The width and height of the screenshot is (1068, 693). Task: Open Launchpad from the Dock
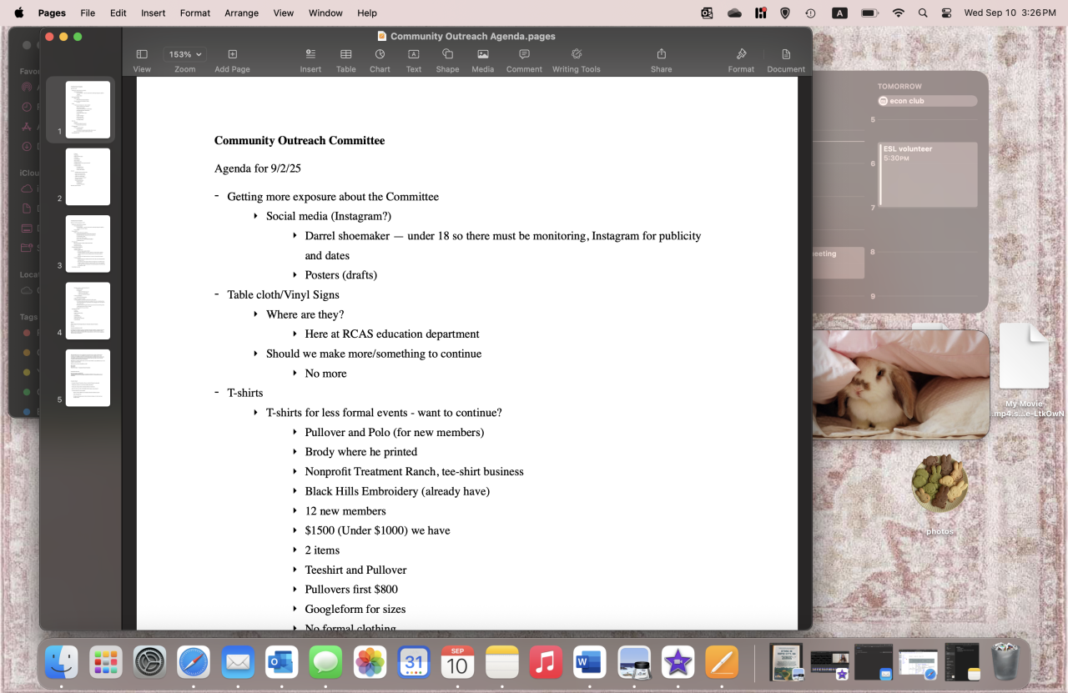coord(106,663)
